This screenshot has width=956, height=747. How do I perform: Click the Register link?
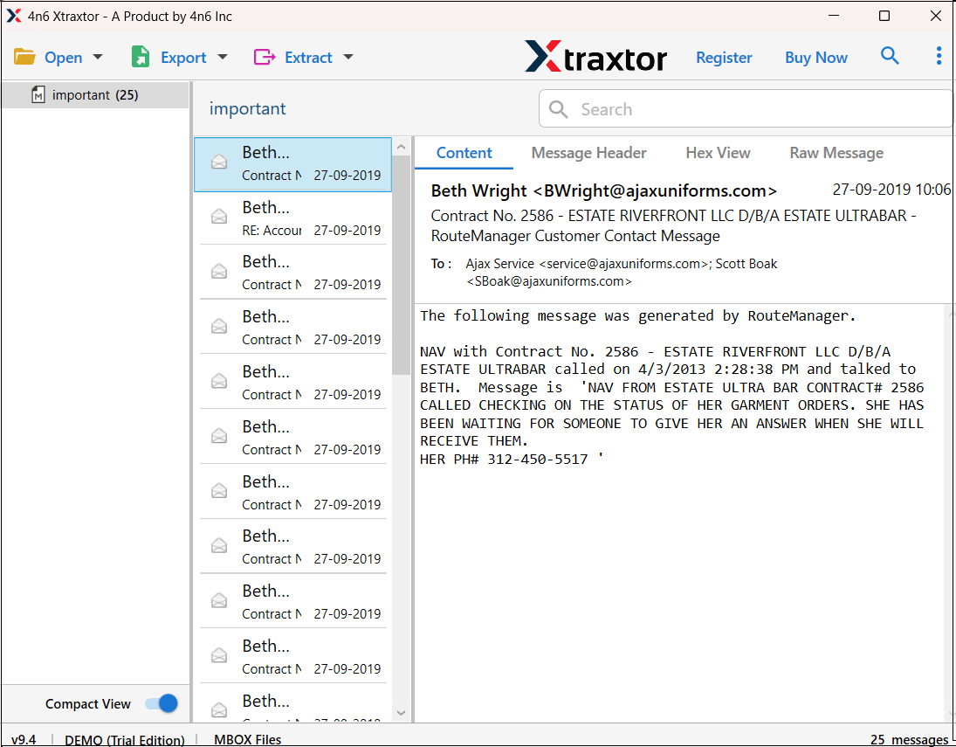pos(724,57)
